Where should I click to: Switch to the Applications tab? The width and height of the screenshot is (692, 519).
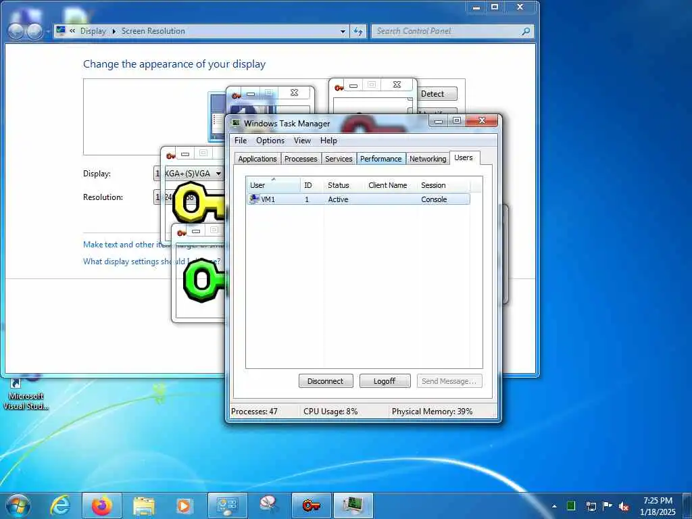(x=257, y=159)
